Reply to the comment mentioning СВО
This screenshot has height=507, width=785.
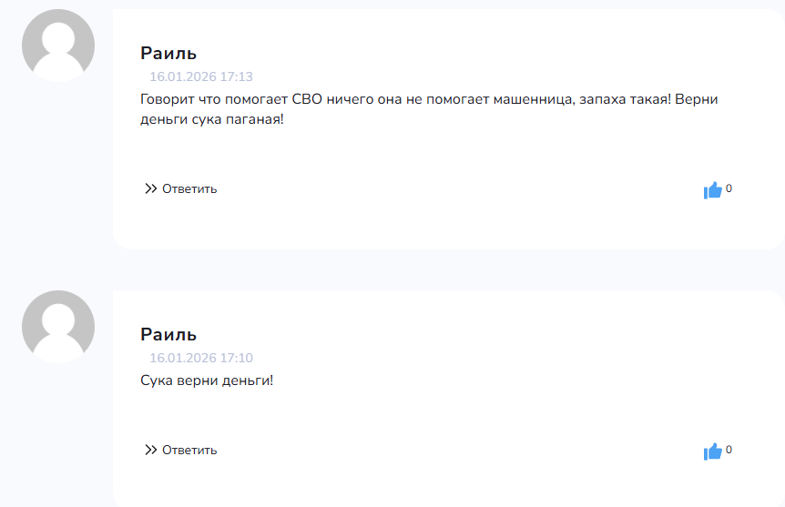[180, 188]
